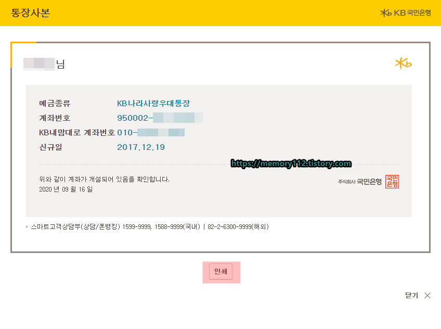Click the 010- KB내맘대로 account number value
This screenshot has height=329, width=441.
[x=151, y=132]
